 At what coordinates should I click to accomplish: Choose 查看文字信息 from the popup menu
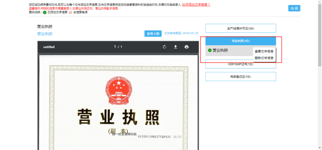(x=264, y=51)
